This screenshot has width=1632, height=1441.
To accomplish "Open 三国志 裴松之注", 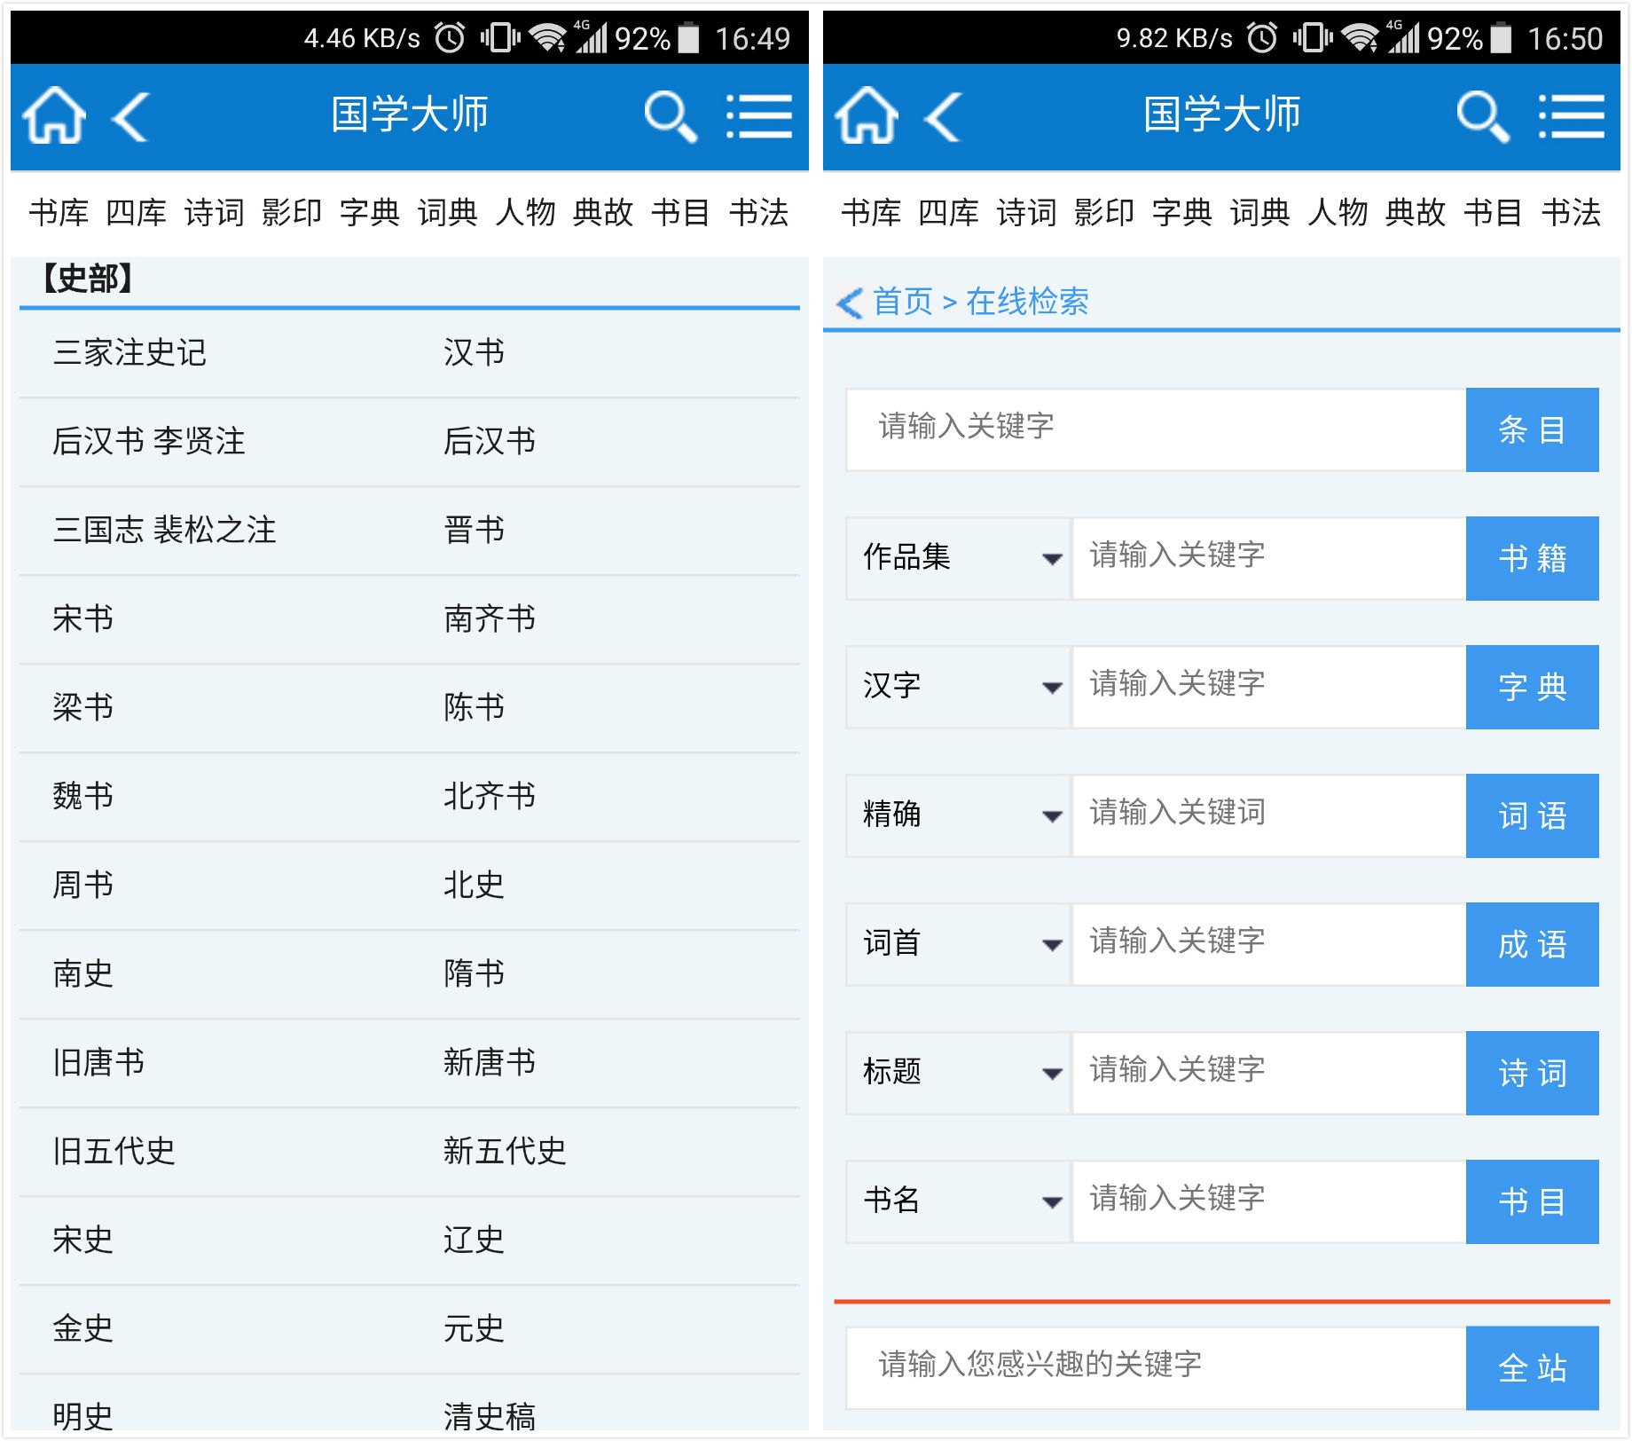I will click(x=164, y=531).
